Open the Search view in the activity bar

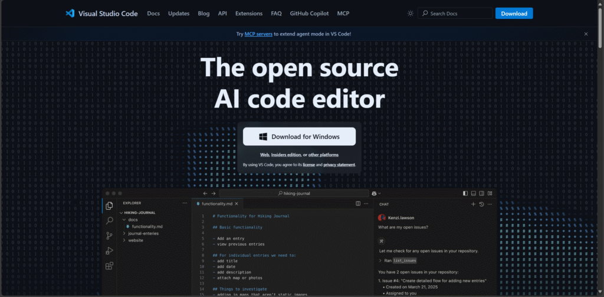109,221
